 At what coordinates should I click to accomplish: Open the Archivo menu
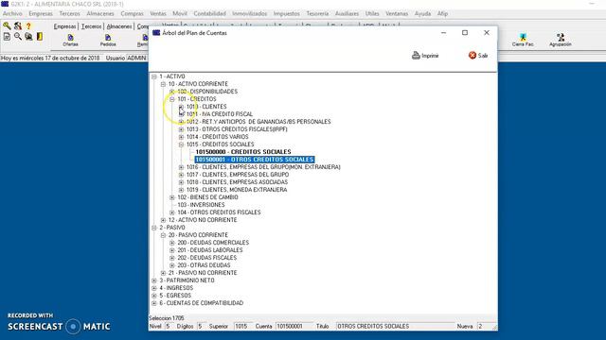coord(12,13)
